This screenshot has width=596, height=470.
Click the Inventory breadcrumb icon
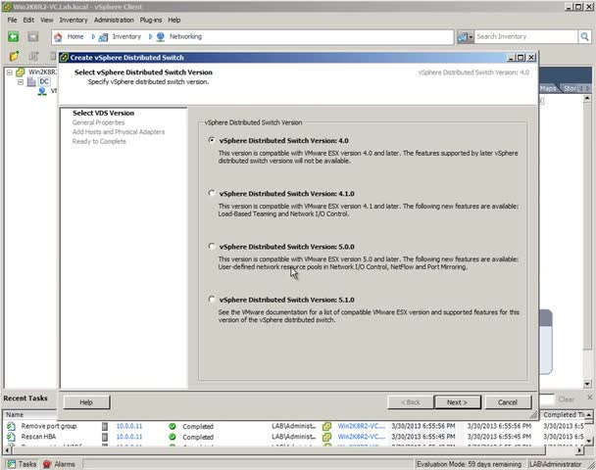(103, 37)
